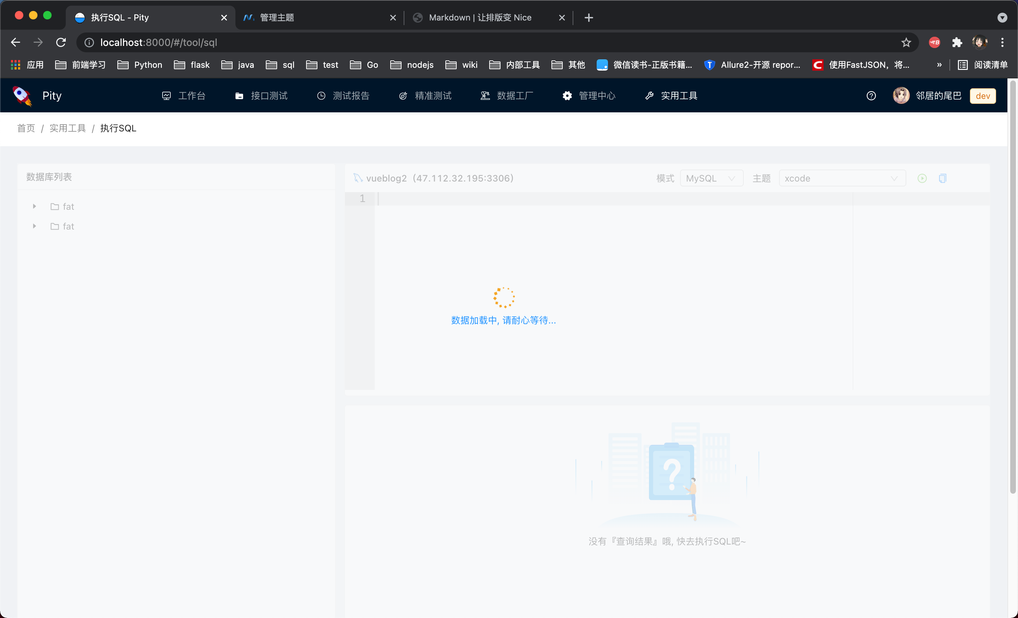Open Chrome three-dot menu
Viewport: 1018px width, 618px height.
1002,42
